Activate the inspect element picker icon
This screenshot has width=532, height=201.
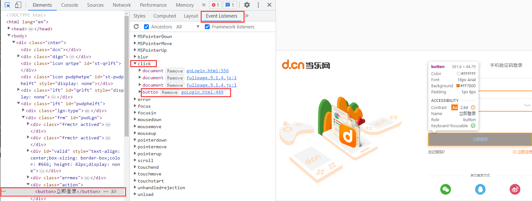(8, 5)
